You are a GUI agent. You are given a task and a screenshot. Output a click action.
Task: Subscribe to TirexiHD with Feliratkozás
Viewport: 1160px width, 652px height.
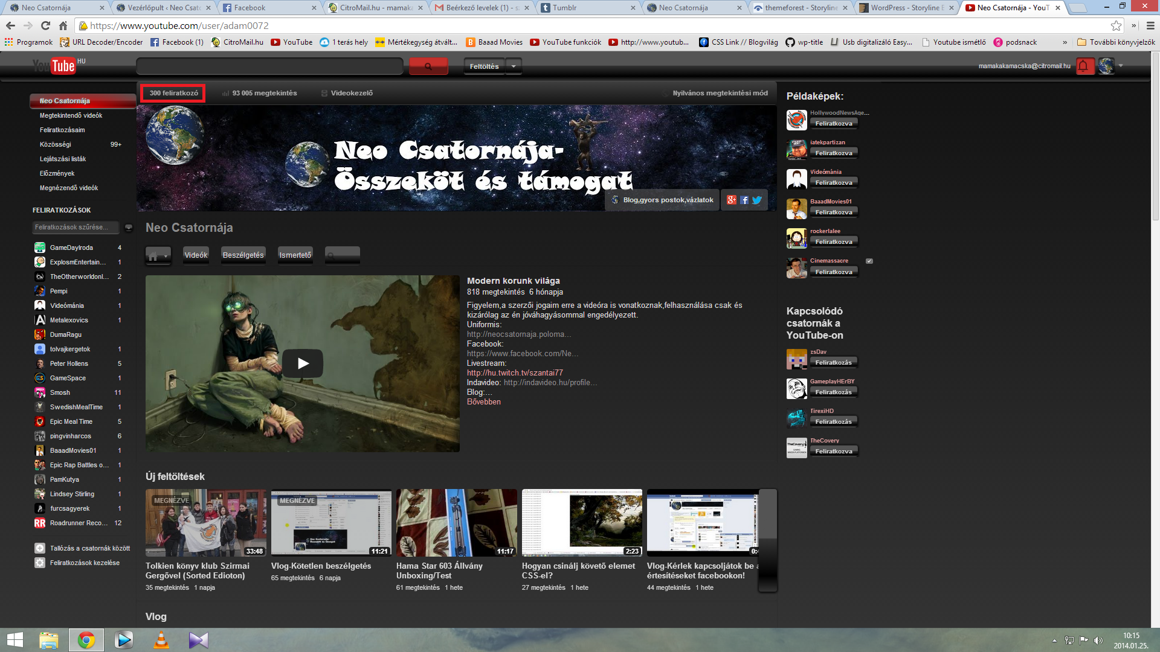tap(834, 421)
